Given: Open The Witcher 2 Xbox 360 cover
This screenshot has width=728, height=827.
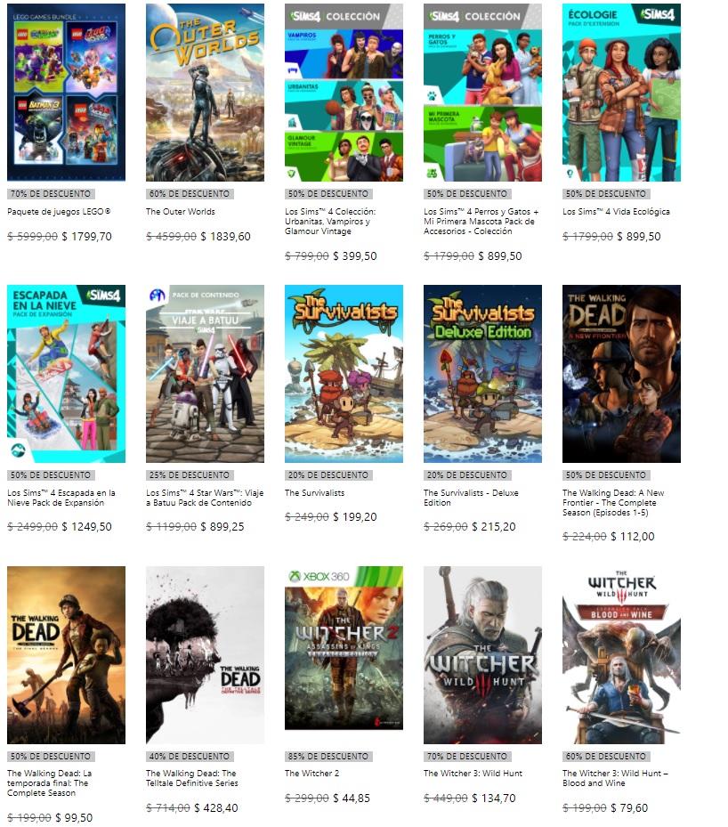Looking at the screenshot, I should point(344,648).
